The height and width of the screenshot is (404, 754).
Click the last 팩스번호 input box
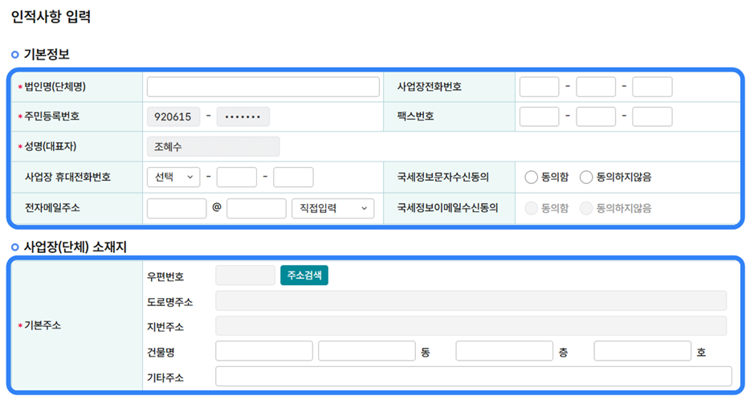[652, 116]
